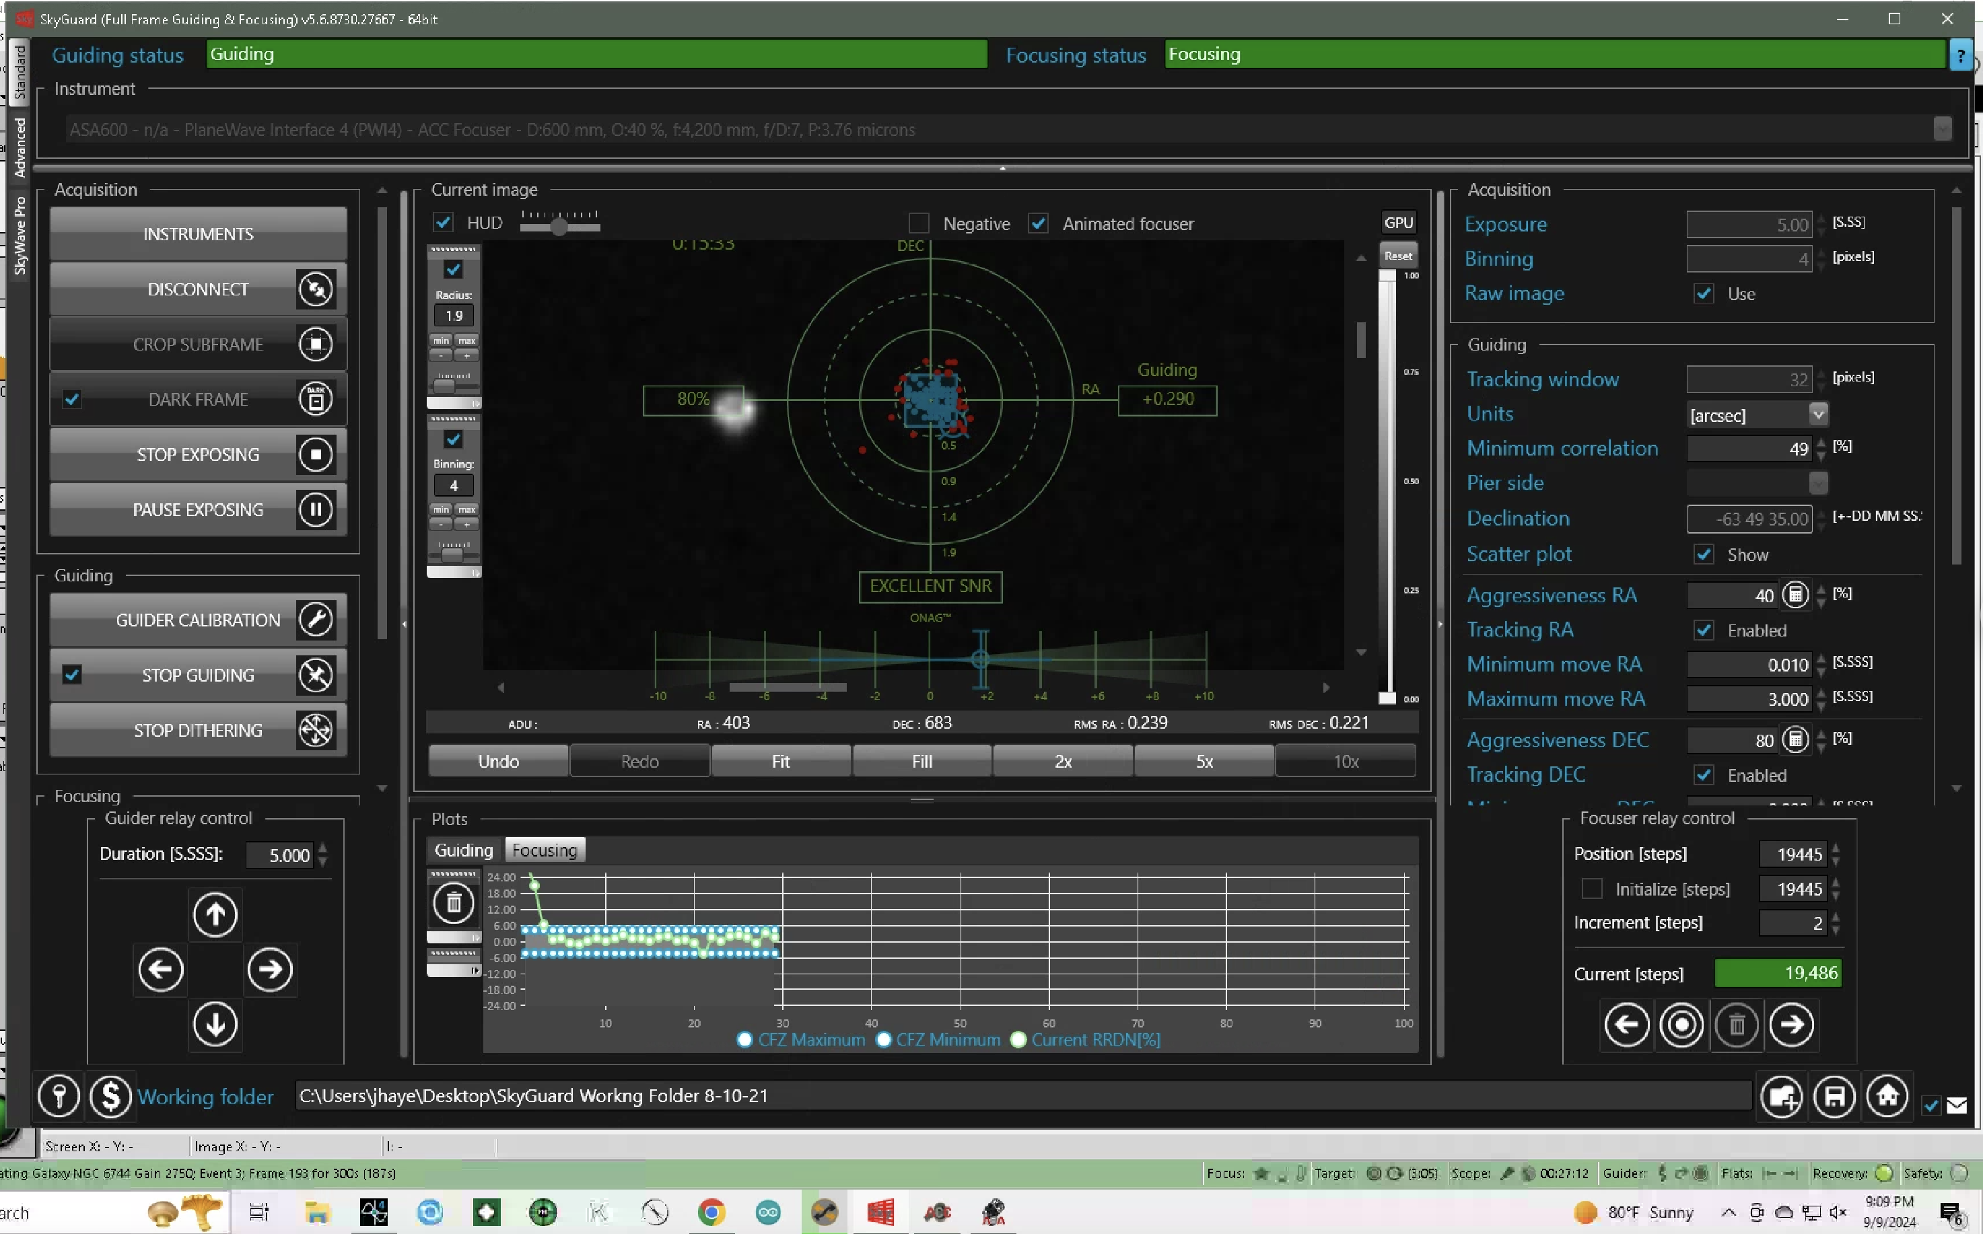Screen dimensions: 1983x1234
Task: Click the guider relay left arrow
Action: [x=160, y=970]
